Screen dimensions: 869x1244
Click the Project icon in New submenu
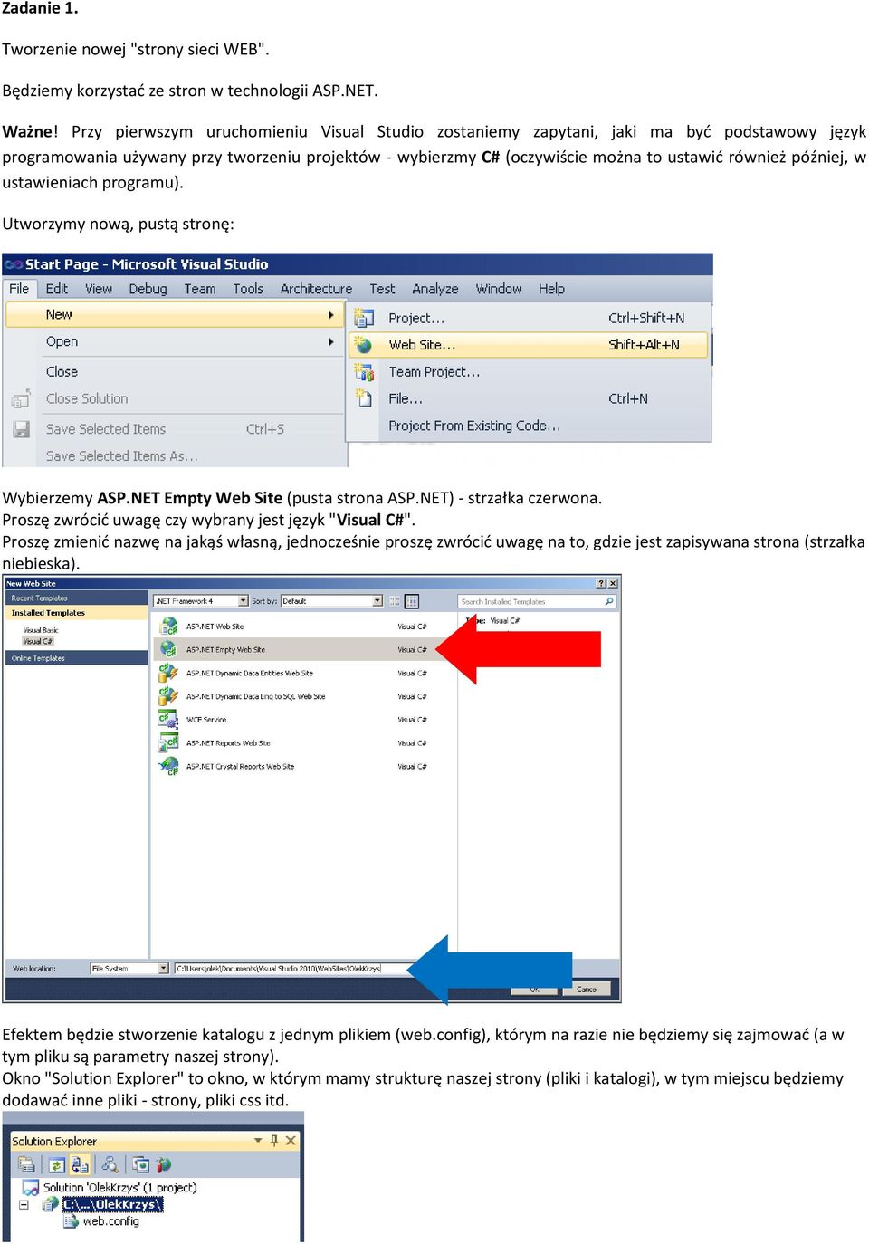[364, 318]
